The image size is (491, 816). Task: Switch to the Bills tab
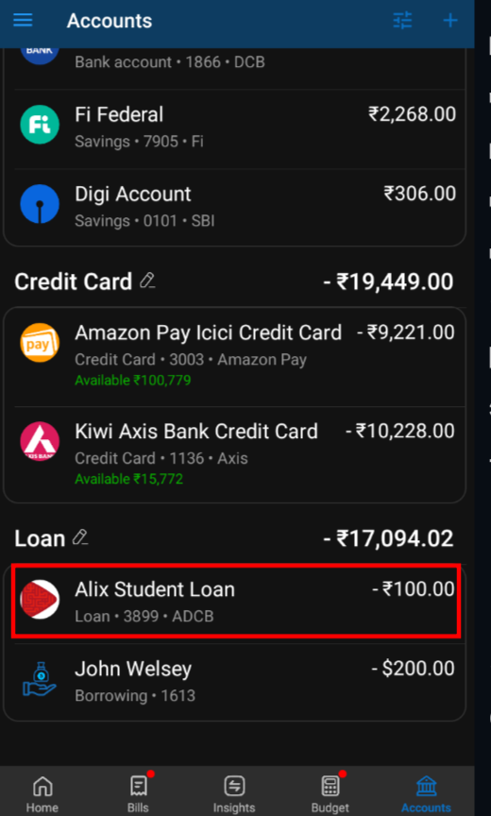138,794
